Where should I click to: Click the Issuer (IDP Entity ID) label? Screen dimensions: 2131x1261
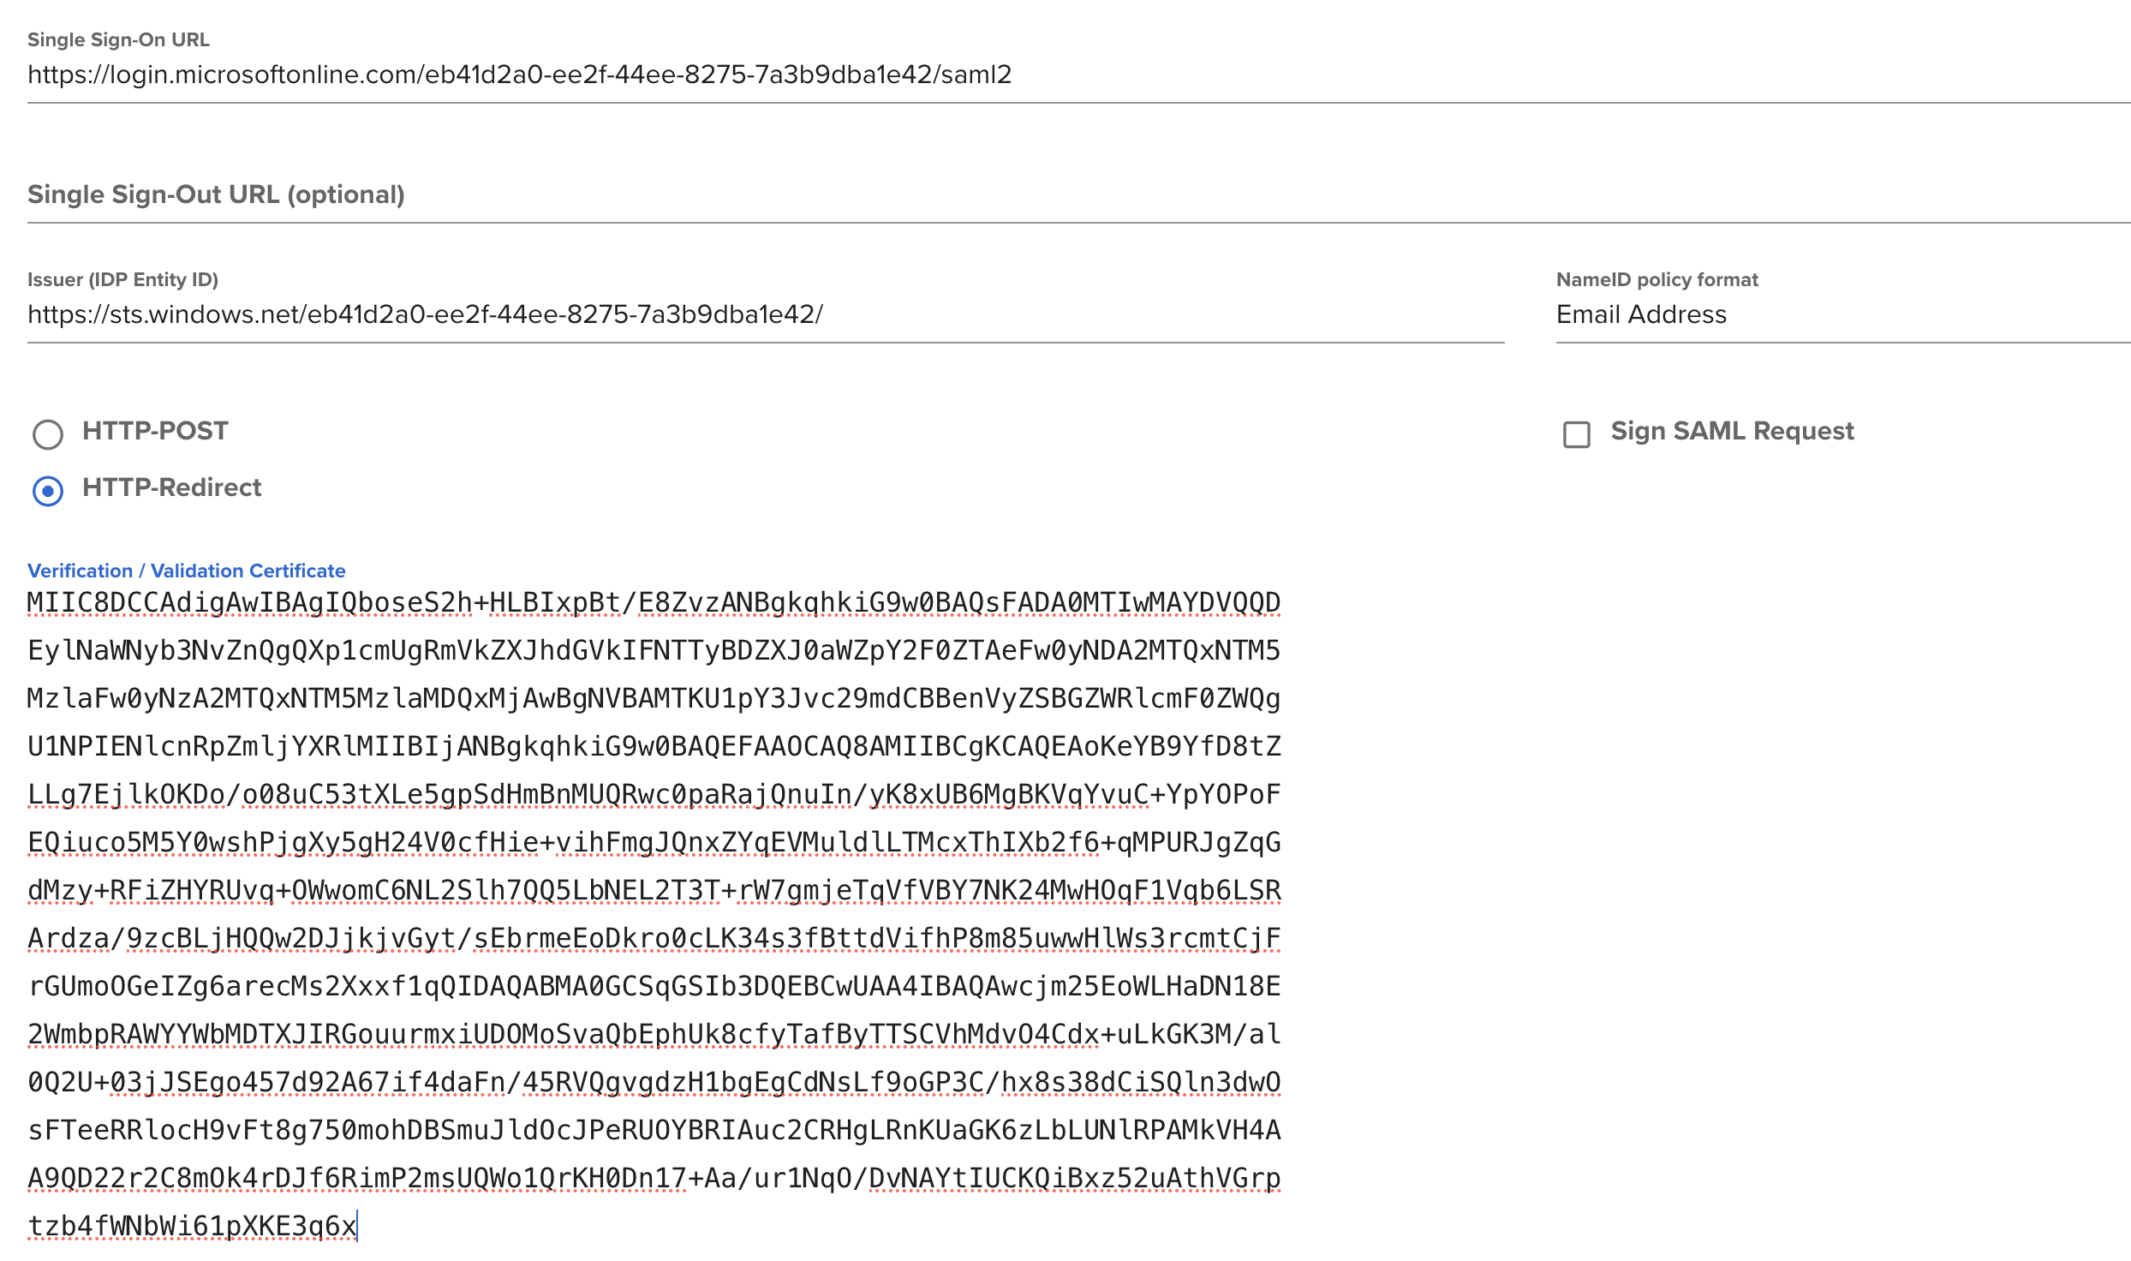[122, 279]
